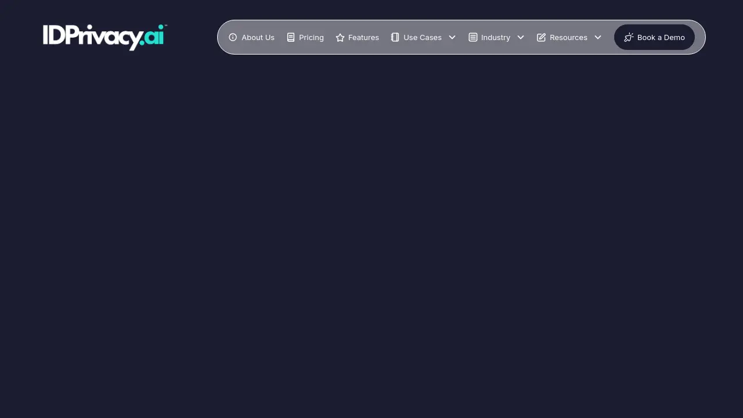Open the Resources menu label
The width and height of the screenshot is (743, 418).
[x=568, y=37]
